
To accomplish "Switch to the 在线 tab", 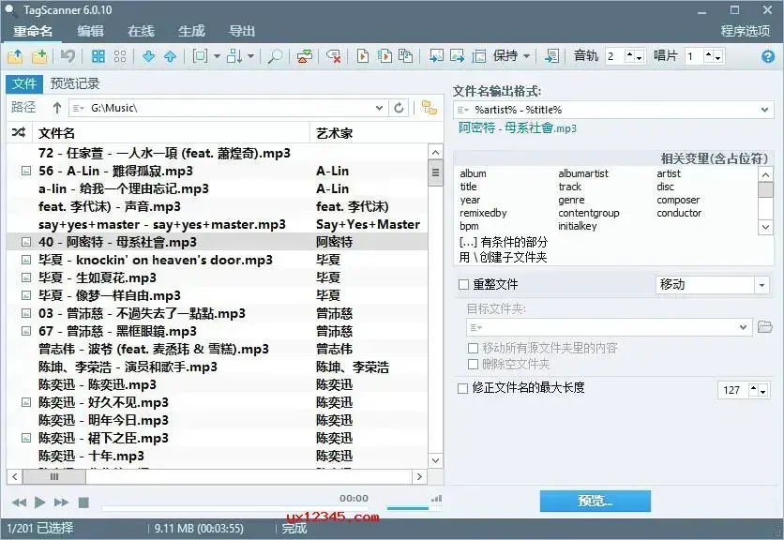I will tap(141, 31).
